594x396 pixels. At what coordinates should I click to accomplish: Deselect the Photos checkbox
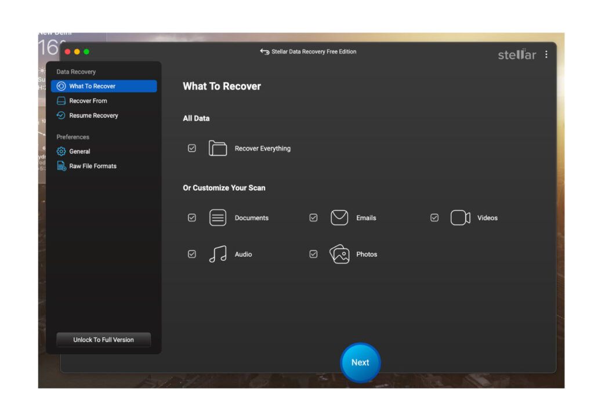pyautogui.click(x=313, y=255)
